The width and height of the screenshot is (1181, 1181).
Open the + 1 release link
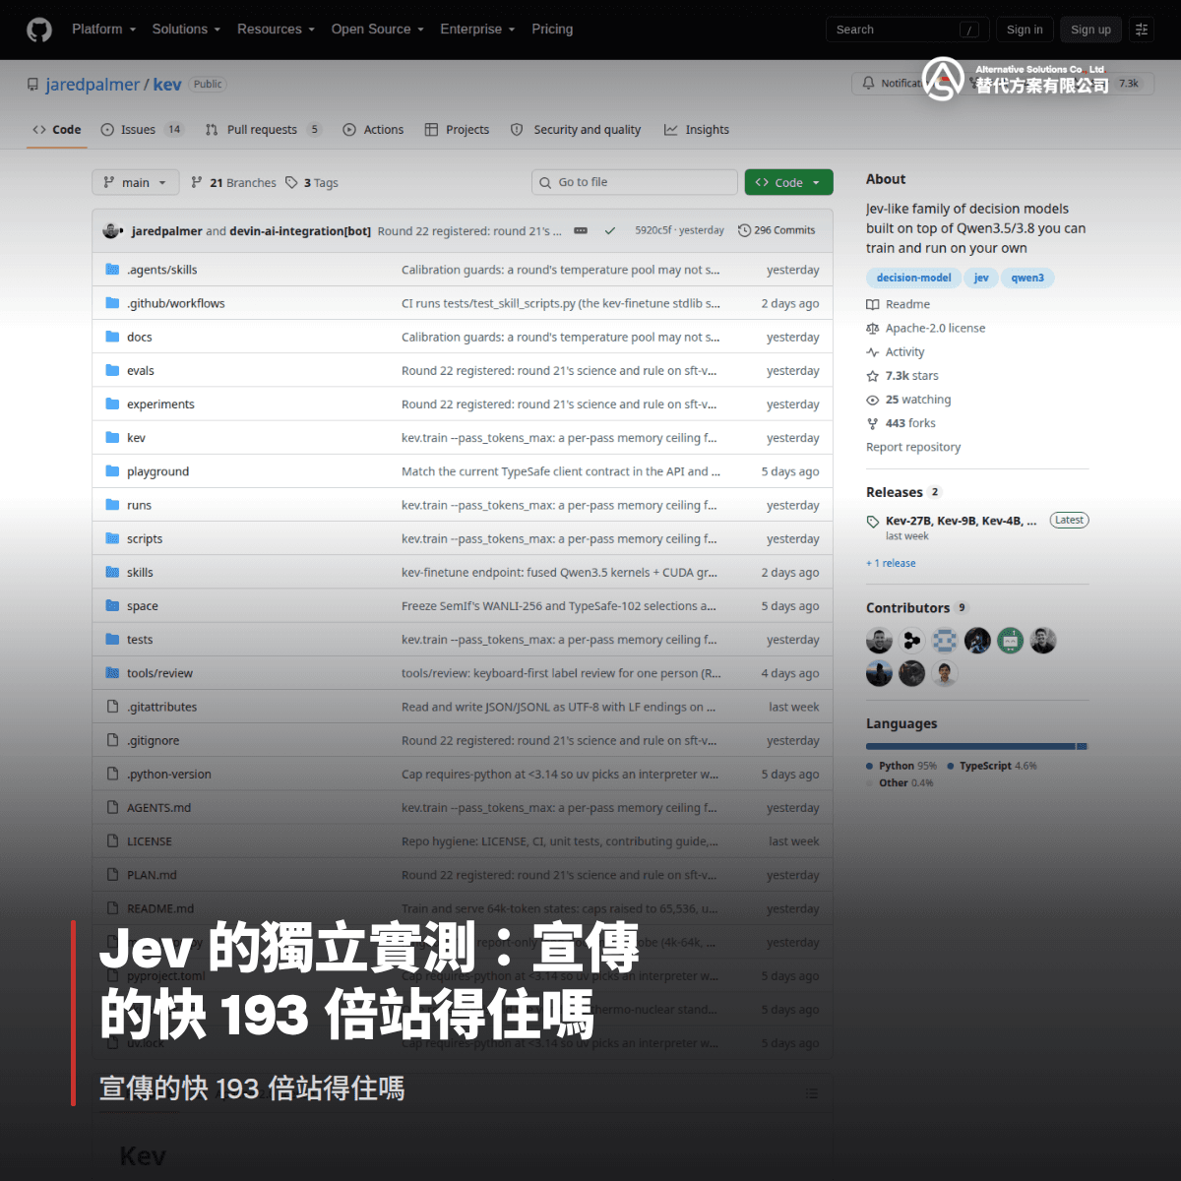(x=891, y=563)
